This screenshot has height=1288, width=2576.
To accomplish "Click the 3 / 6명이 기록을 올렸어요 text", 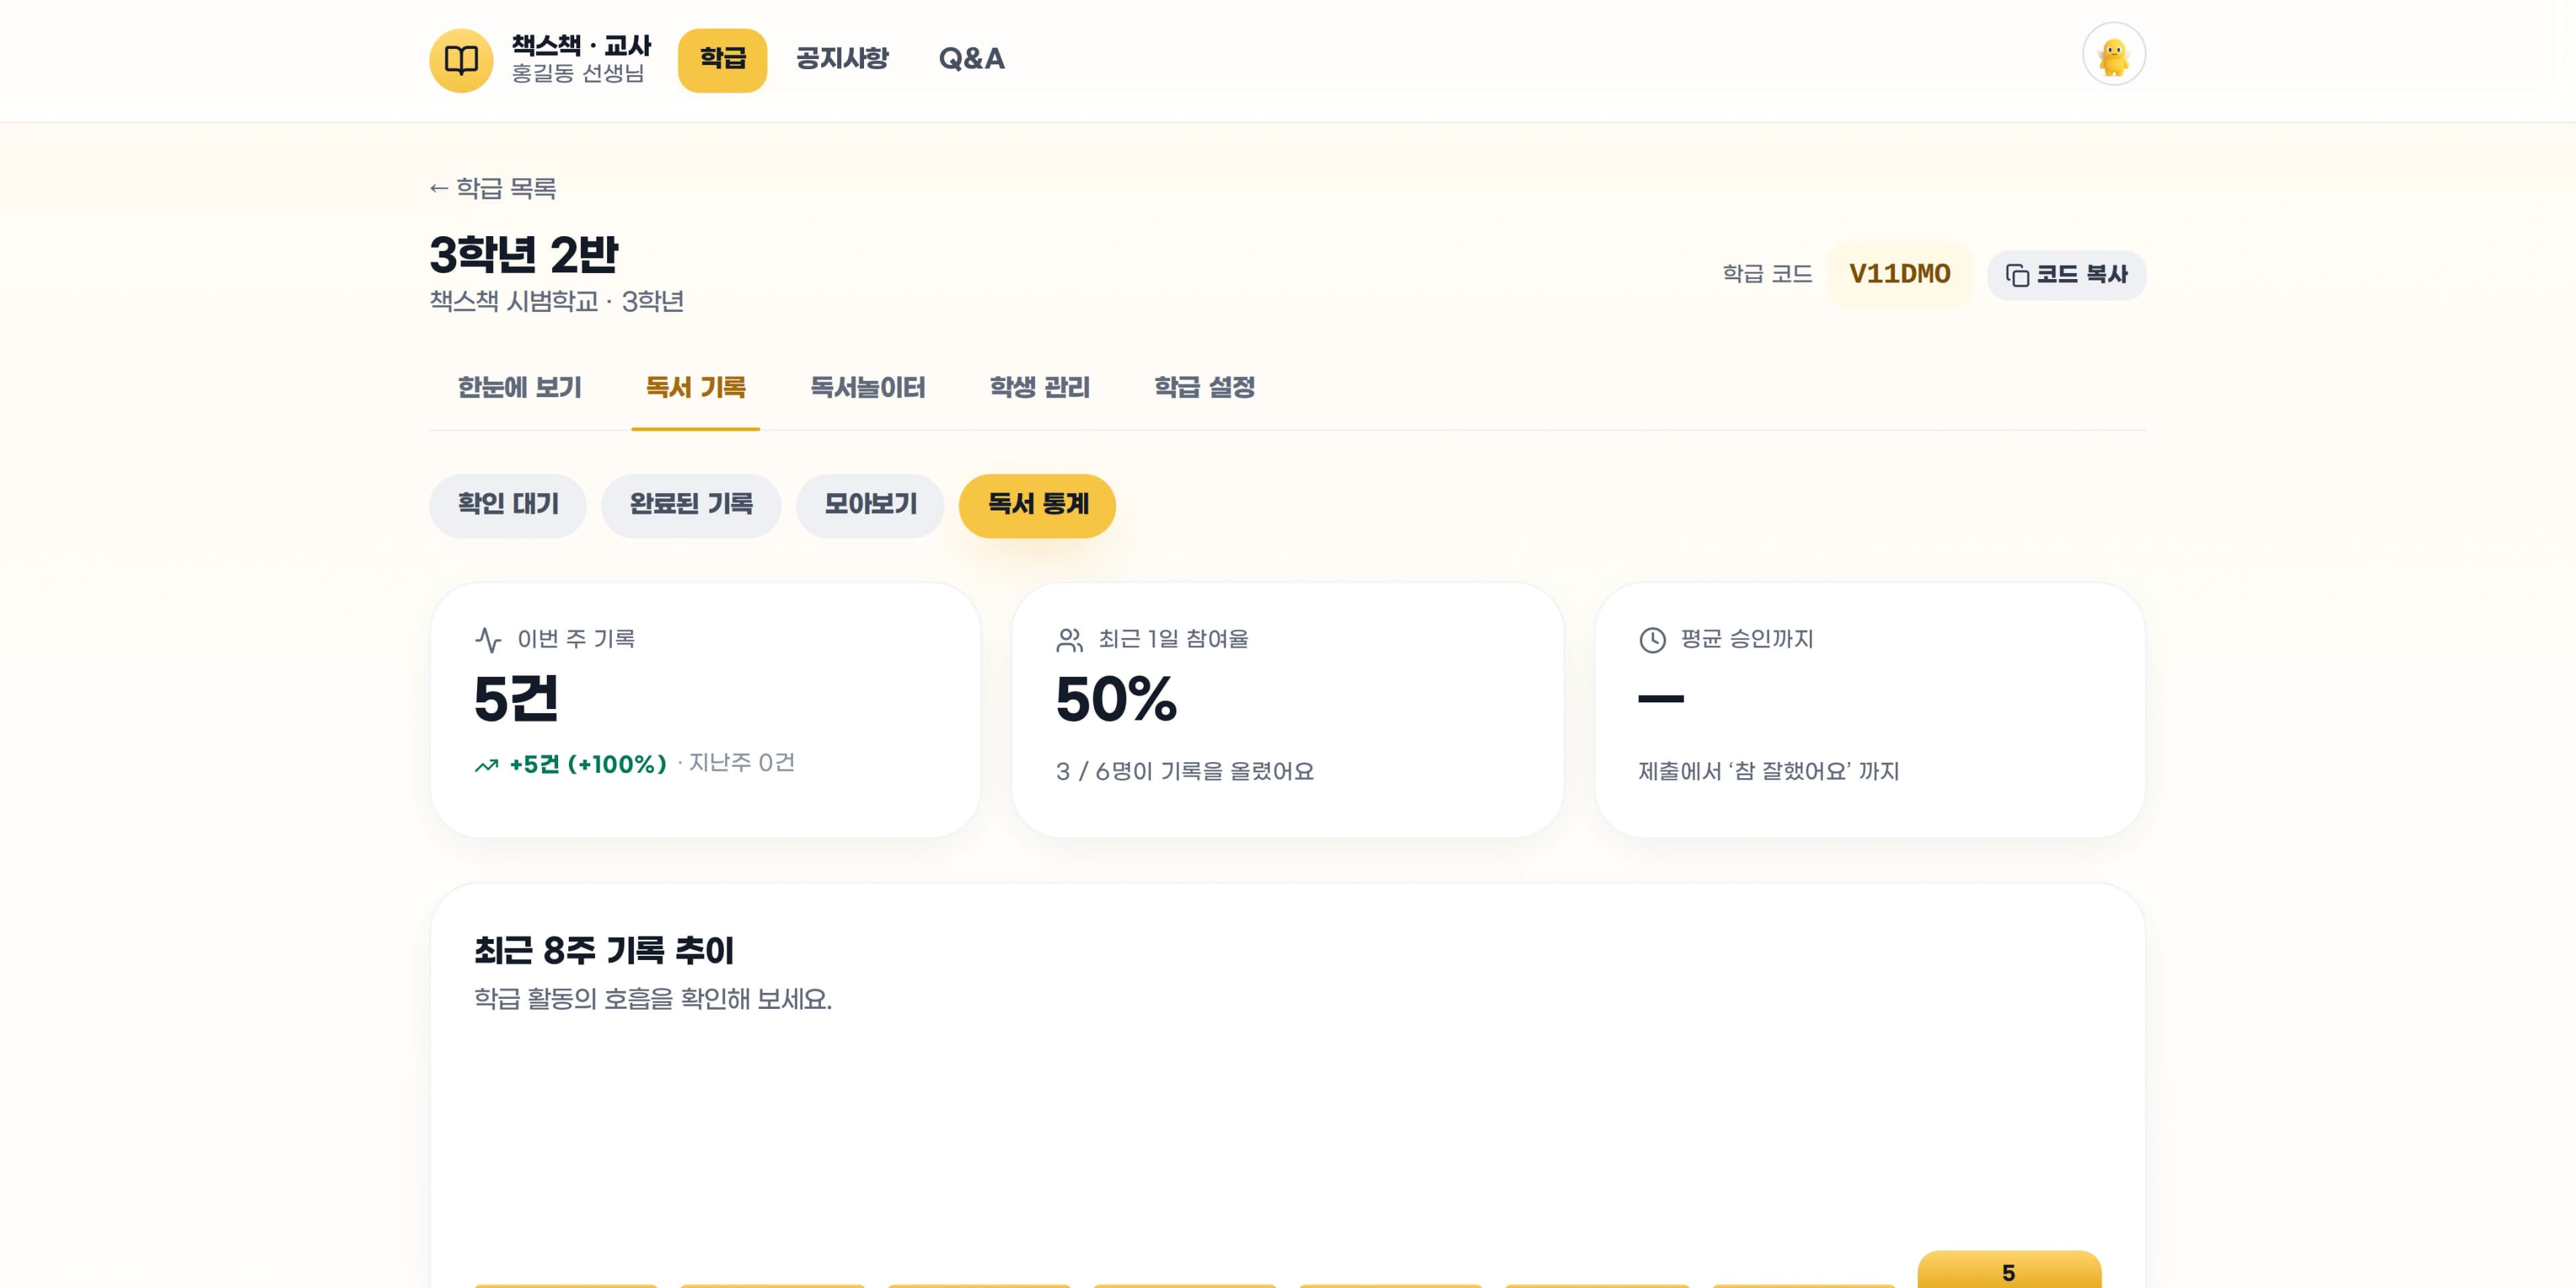I will [1185, 772].
